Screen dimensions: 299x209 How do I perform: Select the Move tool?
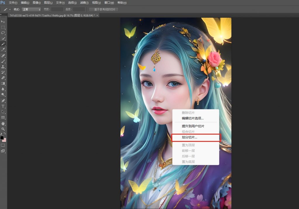tap(3, 22)
